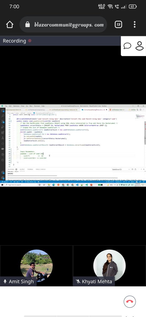Expand the Salesforce CLI output channel dropdown

coord(121,169)
